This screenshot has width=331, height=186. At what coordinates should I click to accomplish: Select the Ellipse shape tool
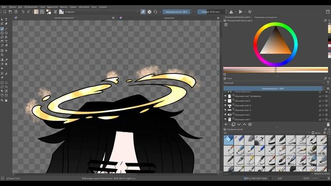point(6,33)
